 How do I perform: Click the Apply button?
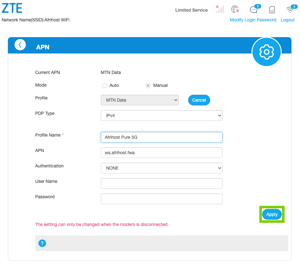(x=272, y=214)
